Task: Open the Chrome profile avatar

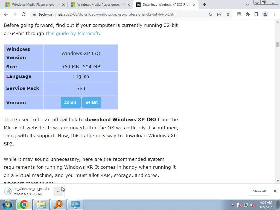Action: 265,14
